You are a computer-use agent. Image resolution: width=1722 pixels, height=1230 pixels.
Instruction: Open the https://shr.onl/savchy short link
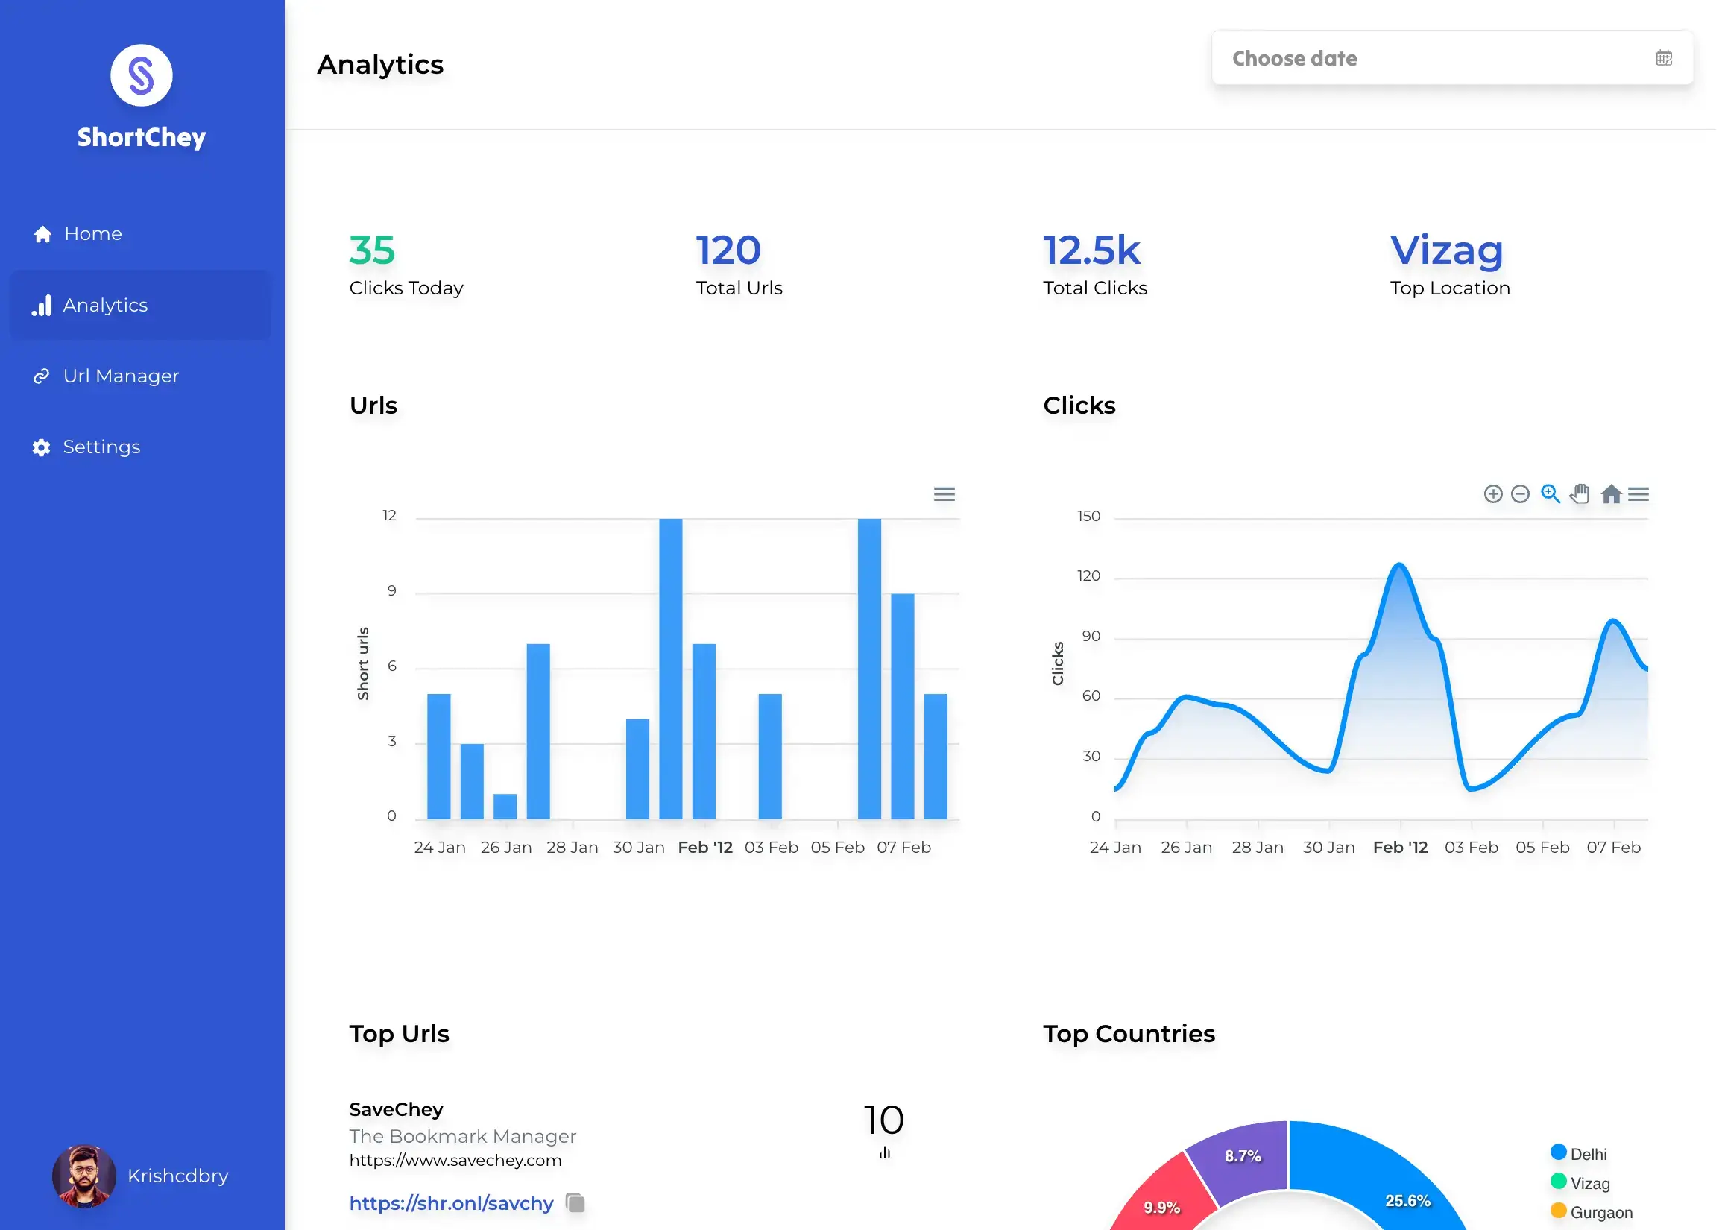point(451,1202)
